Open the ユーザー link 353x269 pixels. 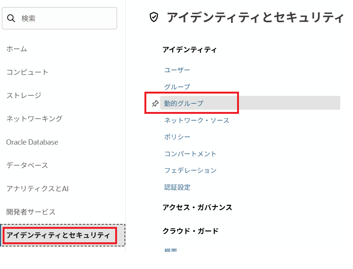177,70
